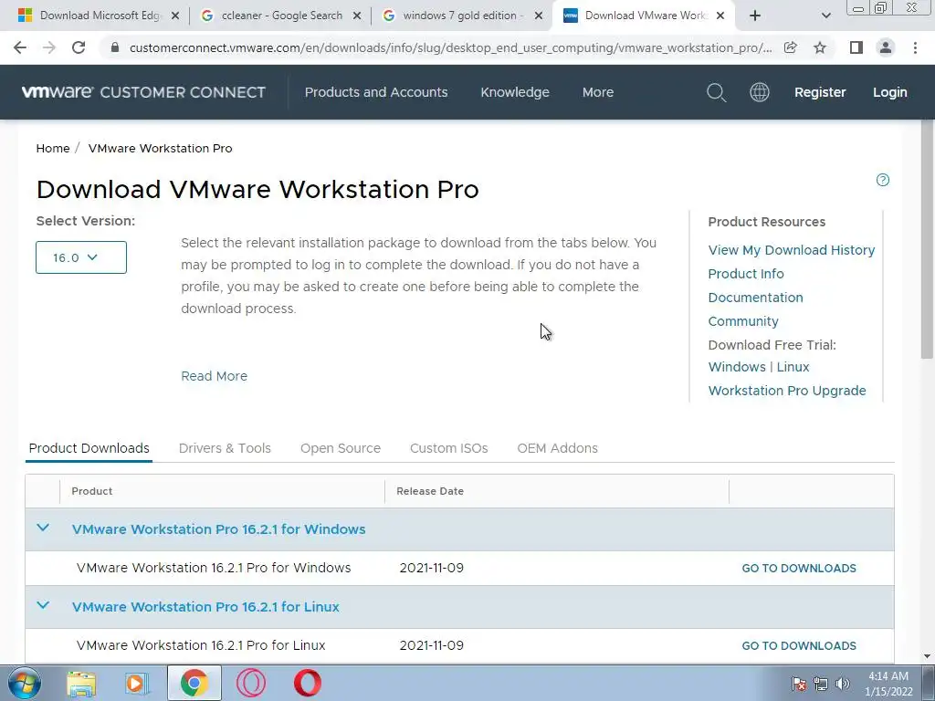Open a new tab with the plus button

[755, 16]
